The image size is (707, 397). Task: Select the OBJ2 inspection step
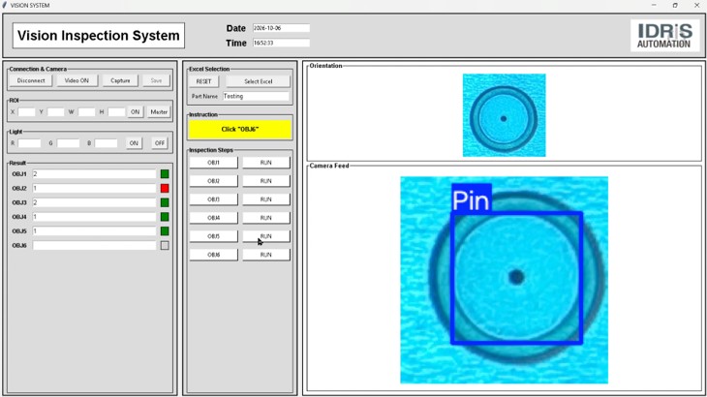[213, 181]
